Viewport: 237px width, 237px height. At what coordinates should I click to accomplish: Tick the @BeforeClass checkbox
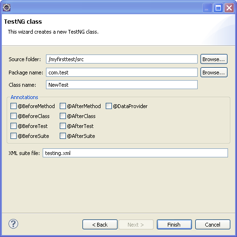coord(13,116)
